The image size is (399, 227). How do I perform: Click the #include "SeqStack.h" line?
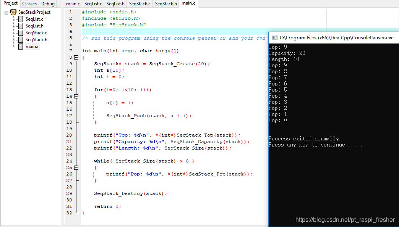point(114,25)
